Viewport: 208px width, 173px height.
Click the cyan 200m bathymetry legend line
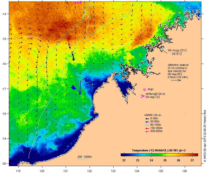coord(82,159)
